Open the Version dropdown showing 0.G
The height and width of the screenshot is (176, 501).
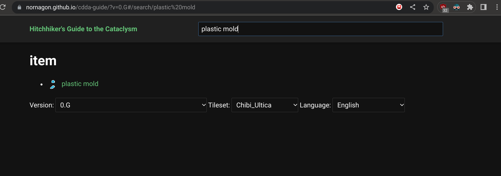(131, 105)
